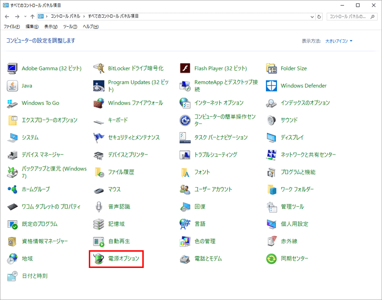Click the 同期センター green icon

coord(271,259)
